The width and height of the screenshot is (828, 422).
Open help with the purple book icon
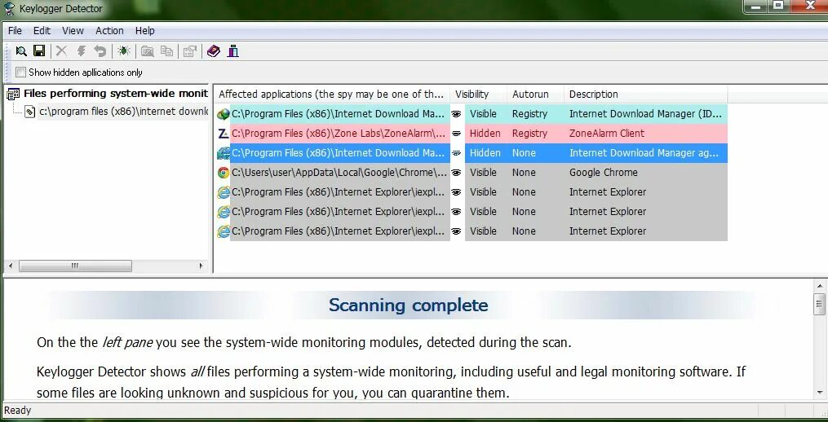[214, 51]
